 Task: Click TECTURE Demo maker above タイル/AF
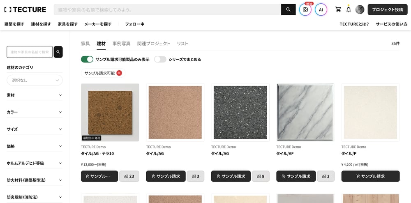coord(289,147)
